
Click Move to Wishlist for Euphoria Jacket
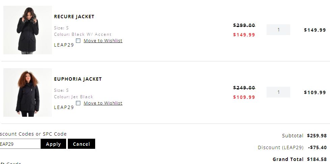coord(103,103)
